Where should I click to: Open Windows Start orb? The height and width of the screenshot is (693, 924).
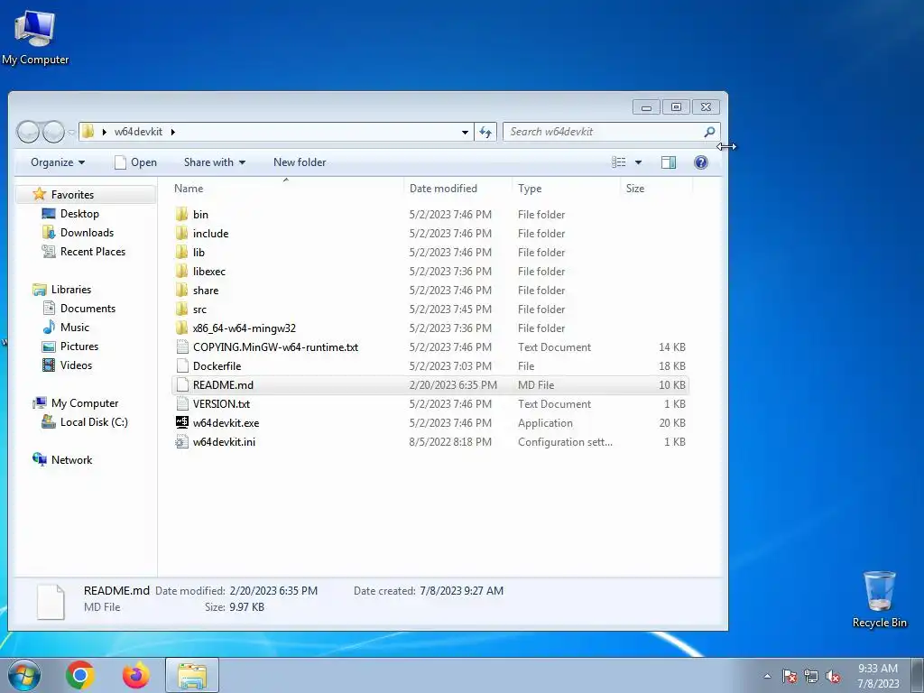click(24, 675)
